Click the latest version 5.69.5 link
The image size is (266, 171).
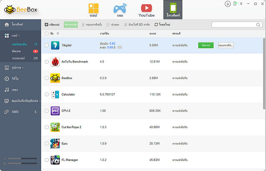[x=111, y=47]
